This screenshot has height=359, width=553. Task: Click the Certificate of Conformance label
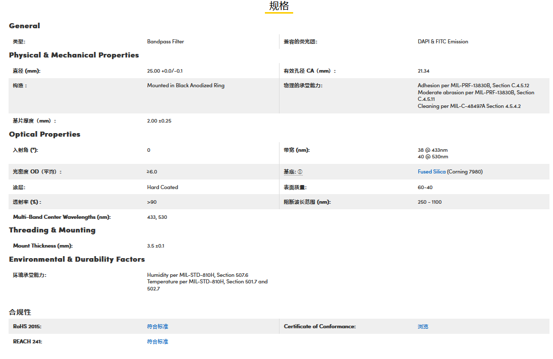coord(319,327)
